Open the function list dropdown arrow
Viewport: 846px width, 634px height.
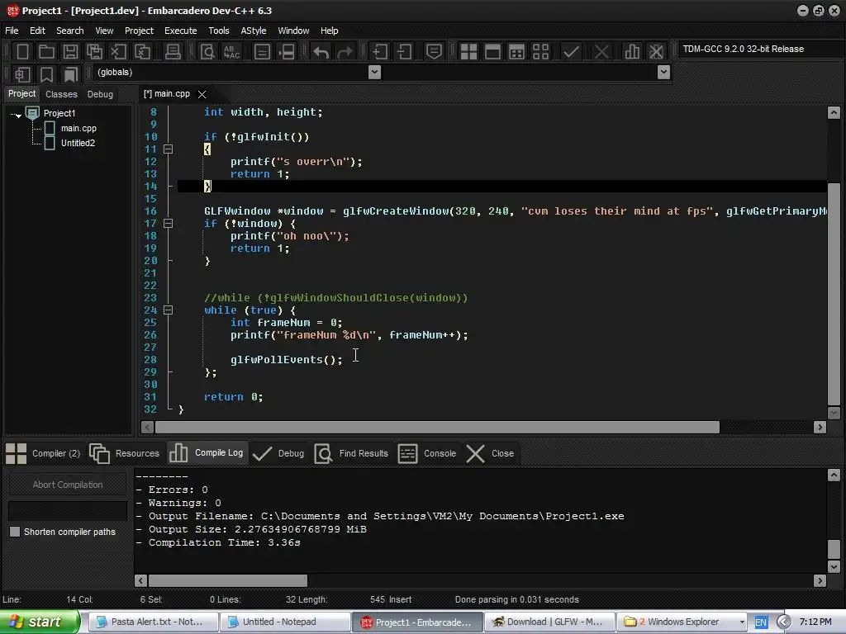[663, 73]
